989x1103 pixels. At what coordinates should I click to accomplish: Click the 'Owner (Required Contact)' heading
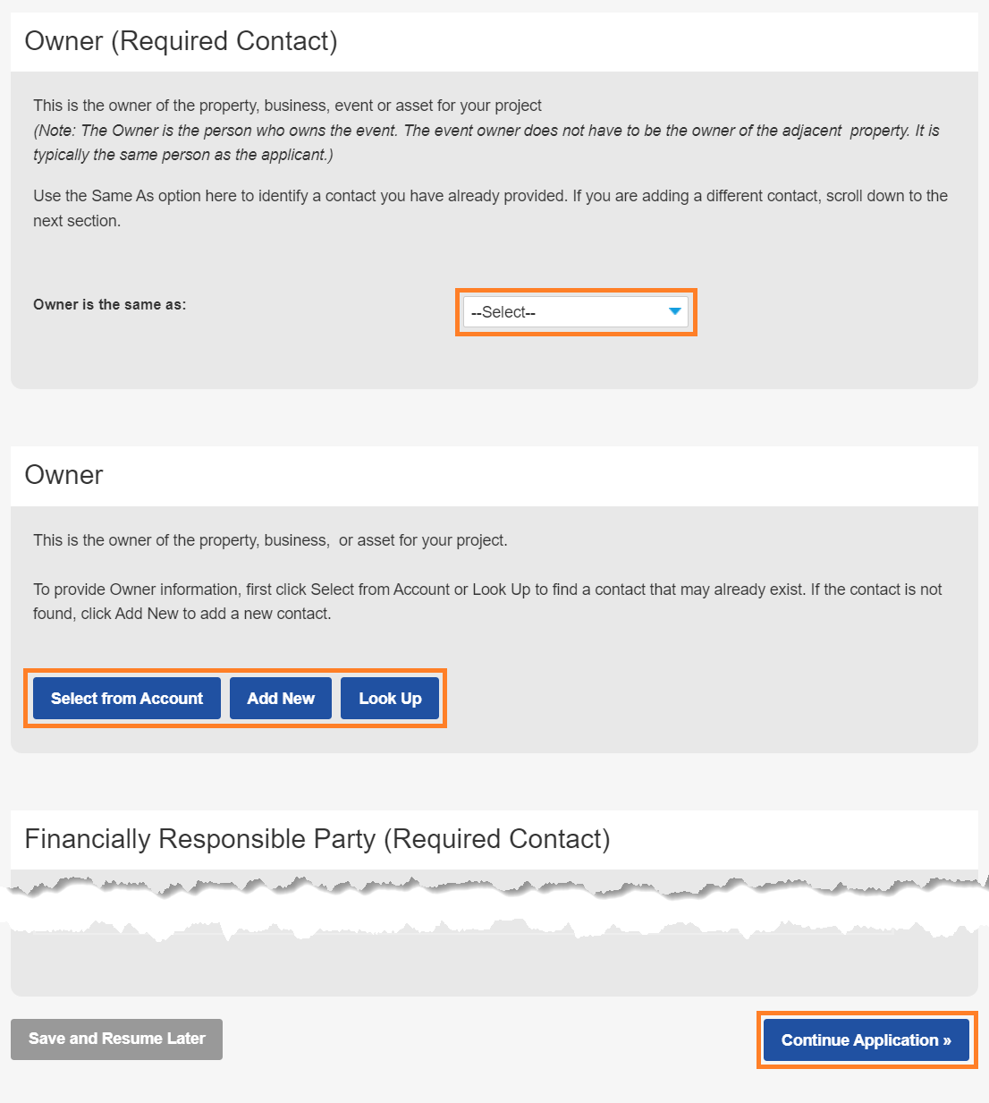coord(181,41)
